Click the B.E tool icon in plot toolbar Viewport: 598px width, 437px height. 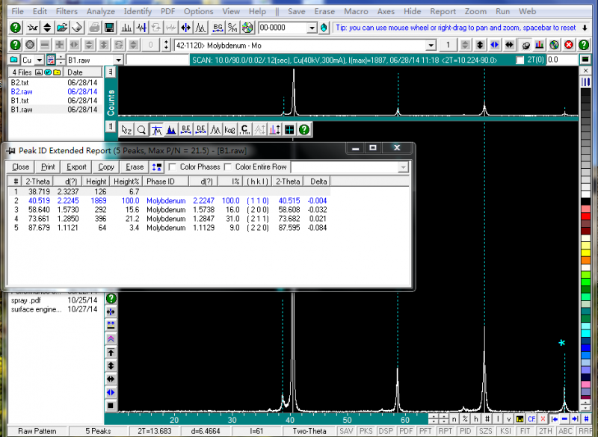pos(186,129)
